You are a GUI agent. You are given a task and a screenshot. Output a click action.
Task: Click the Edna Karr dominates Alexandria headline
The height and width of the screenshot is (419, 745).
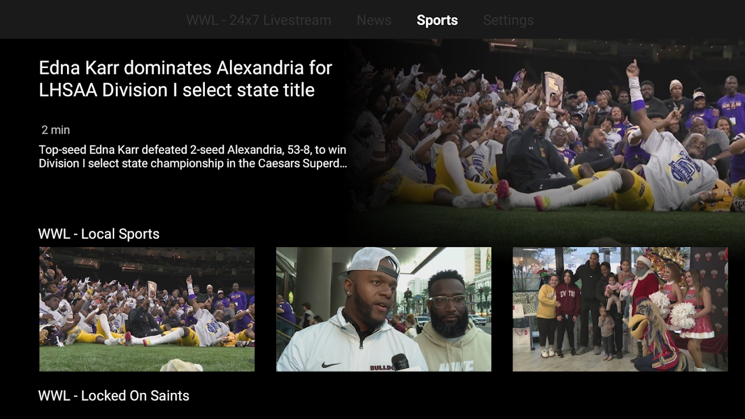click(185, 79)
